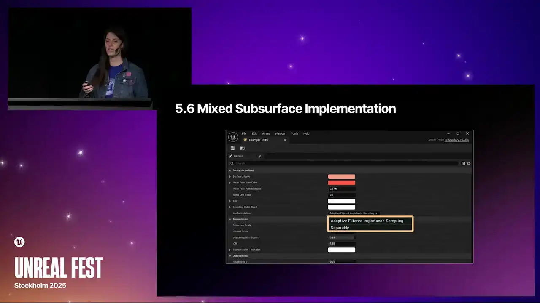Image resolution: width=540 pixels, height=303 pixels.
Task: Expand the Surface Albedo property
Action: pyautogui.click(x=230, y=177)
